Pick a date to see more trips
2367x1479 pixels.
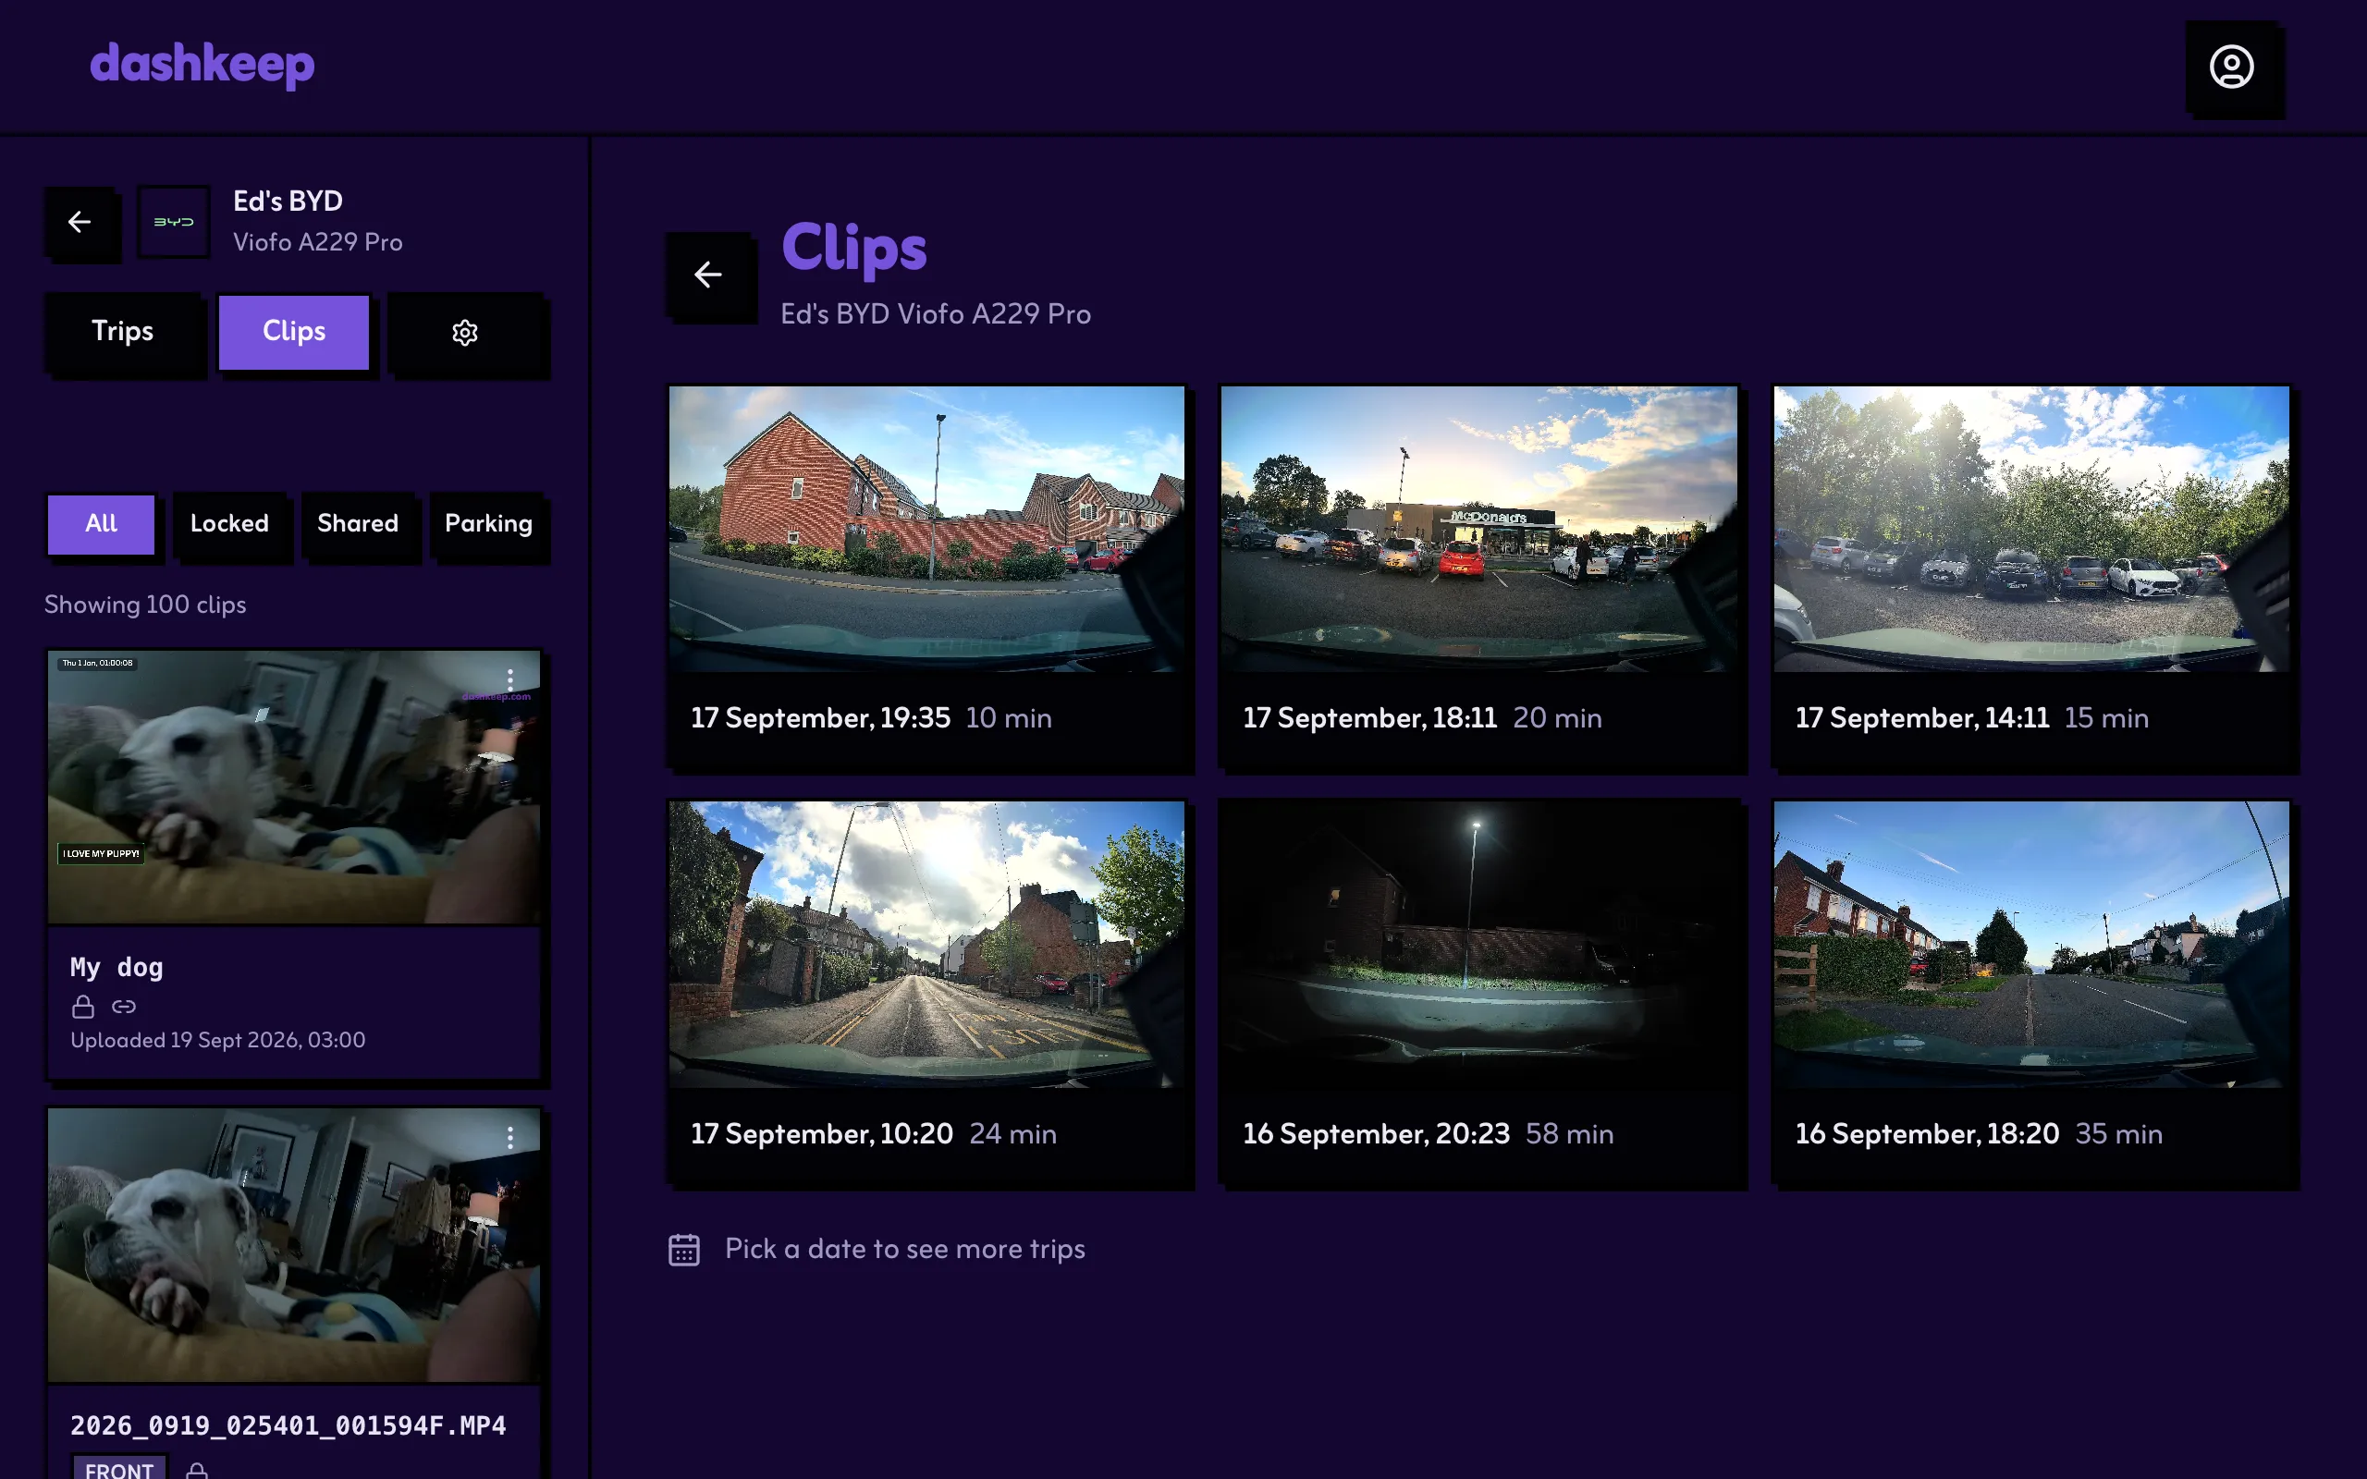[x=905, y=1249]
